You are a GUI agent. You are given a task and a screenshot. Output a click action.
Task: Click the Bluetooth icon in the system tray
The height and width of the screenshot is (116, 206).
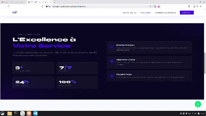point(181,113)
